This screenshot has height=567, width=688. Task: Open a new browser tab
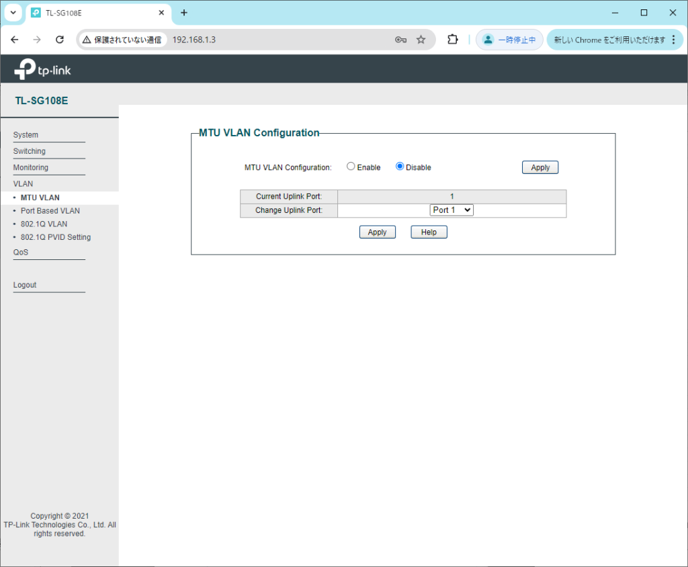184,13
